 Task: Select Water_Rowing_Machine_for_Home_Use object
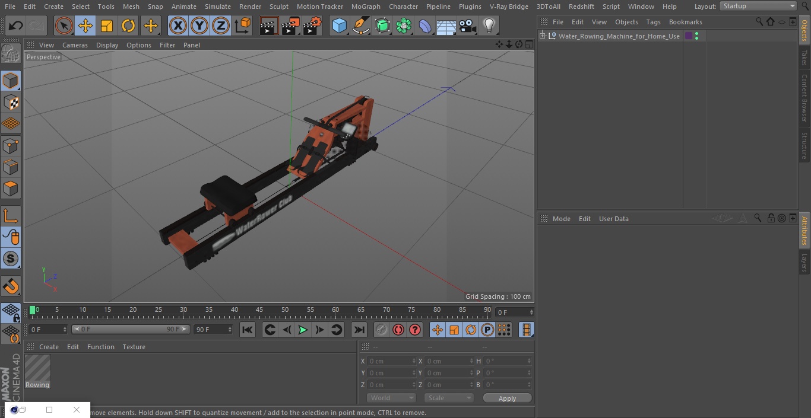pyautogui.click(x=619, y=36)
